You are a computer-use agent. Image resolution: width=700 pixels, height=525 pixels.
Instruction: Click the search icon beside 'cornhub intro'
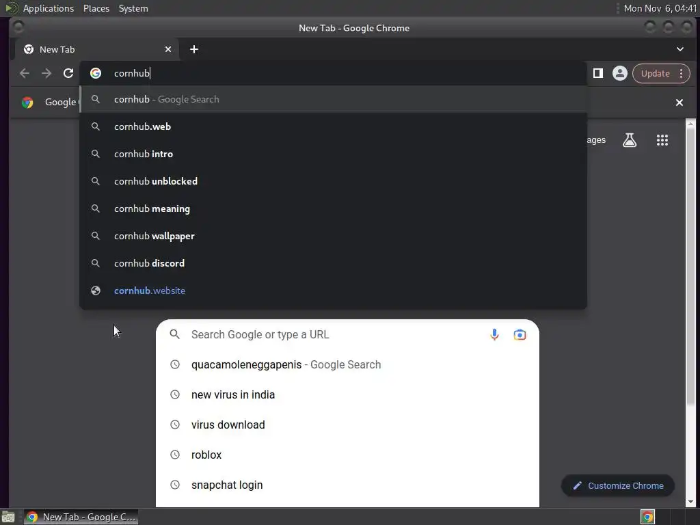pyautogui.click(x=96, y=154)
